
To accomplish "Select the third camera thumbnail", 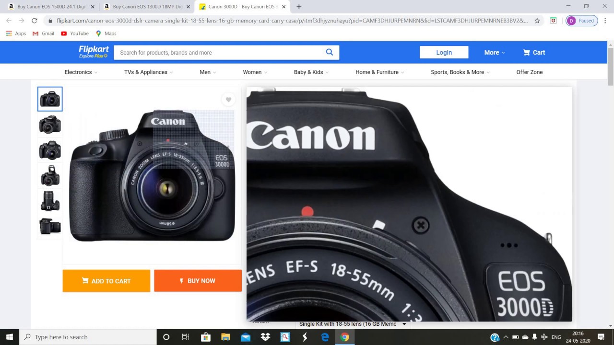I will tap(50, 150).
